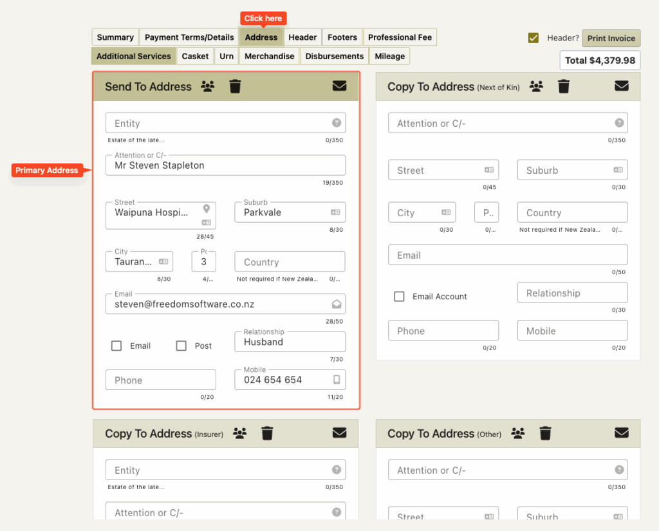Click the envelope icon in Next of Kin header
Screen dimensions: 659x531
pos(622,86)
